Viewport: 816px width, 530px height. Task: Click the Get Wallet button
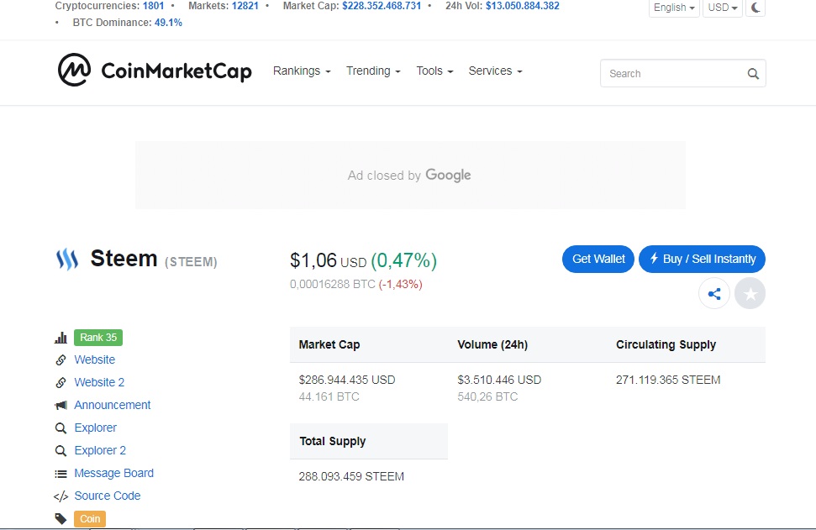pyautogui.click(x=598, y=259)
